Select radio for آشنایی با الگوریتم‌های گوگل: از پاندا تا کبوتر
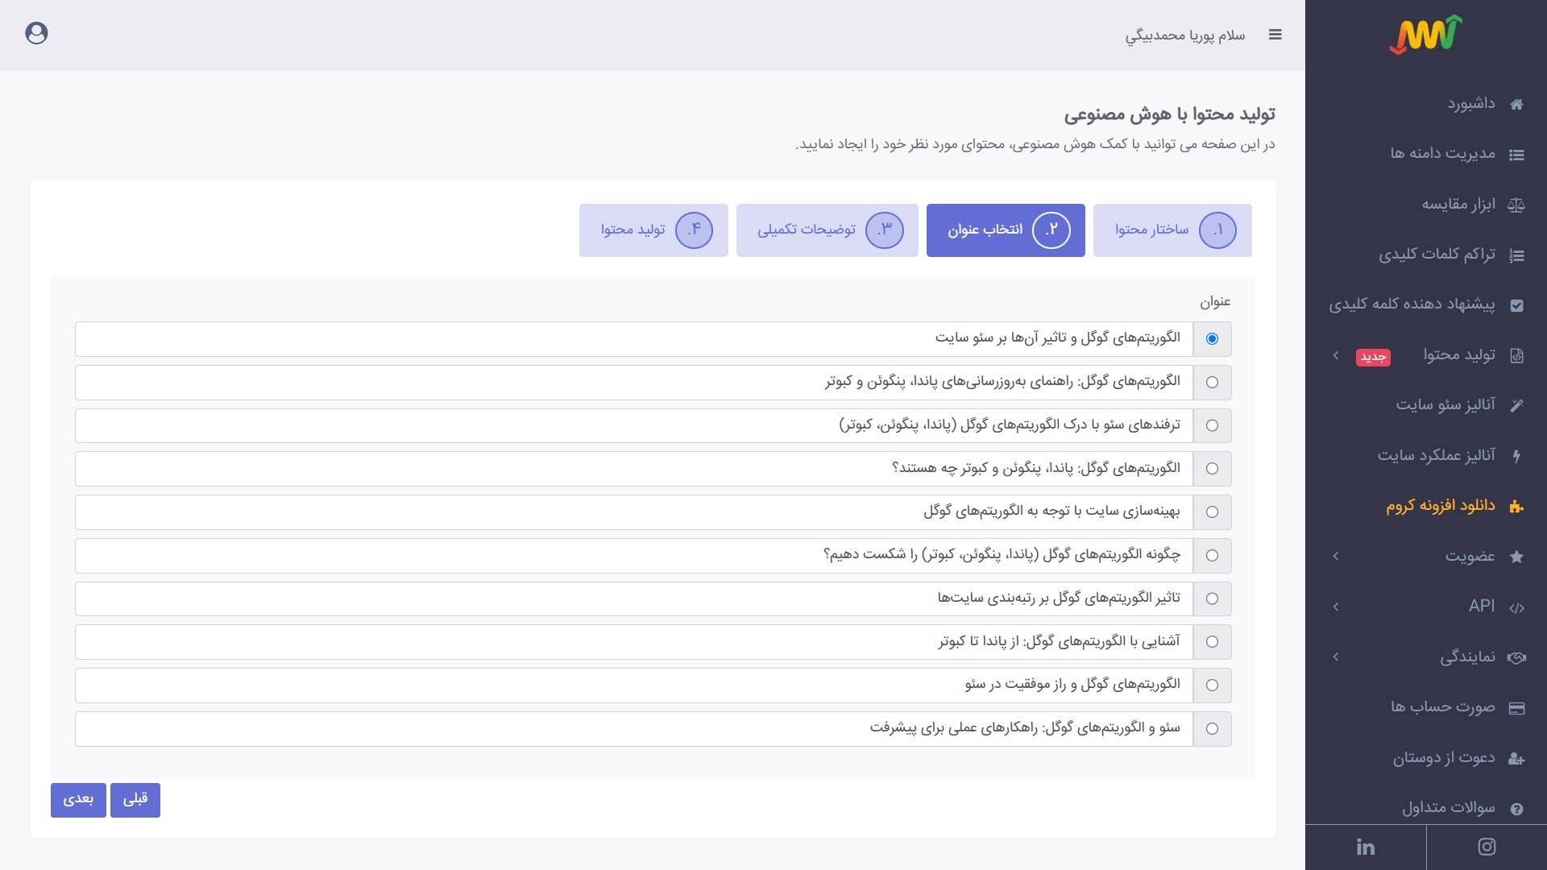Image resolution: width=1547 pixels, height=870 pixels. [x=1212, y=642]
